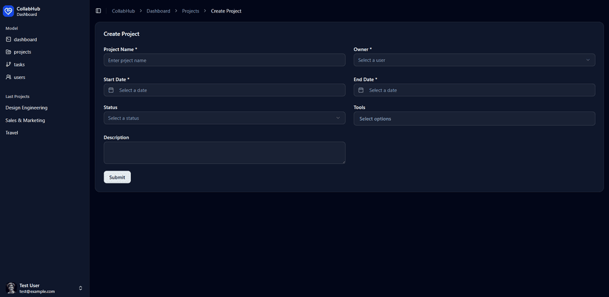Click the Status dropdown chevron arrow
Viewport: 609px width, 297px height.
pyautogui.click(x=338, y=118)
